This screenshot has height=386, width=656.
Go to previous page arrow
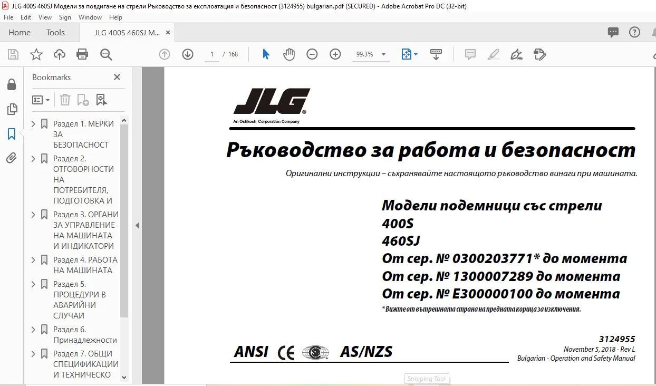pos(165,54)
